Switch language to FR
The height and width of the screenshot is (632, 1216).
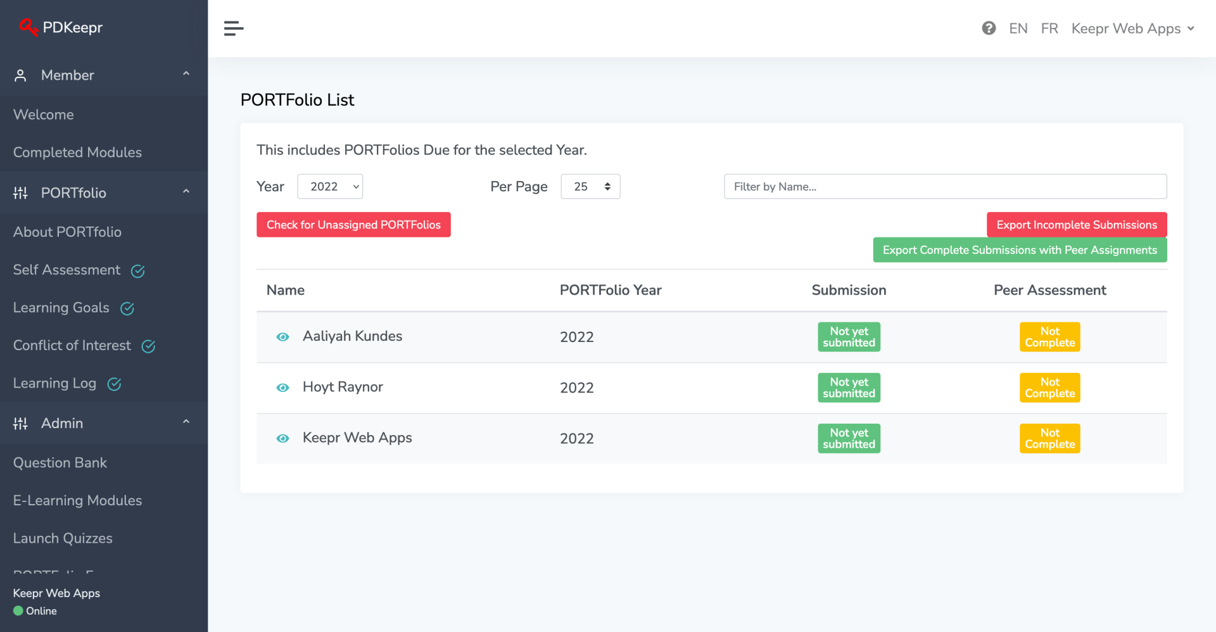[1049, 28]
